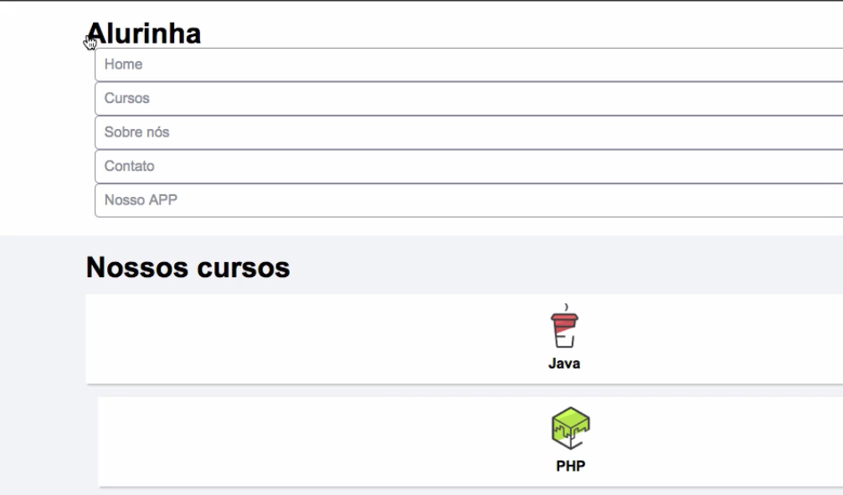Go to Cursos in the navigation list
The height and width of the screenshot is (495, 843).
point(126,98)
